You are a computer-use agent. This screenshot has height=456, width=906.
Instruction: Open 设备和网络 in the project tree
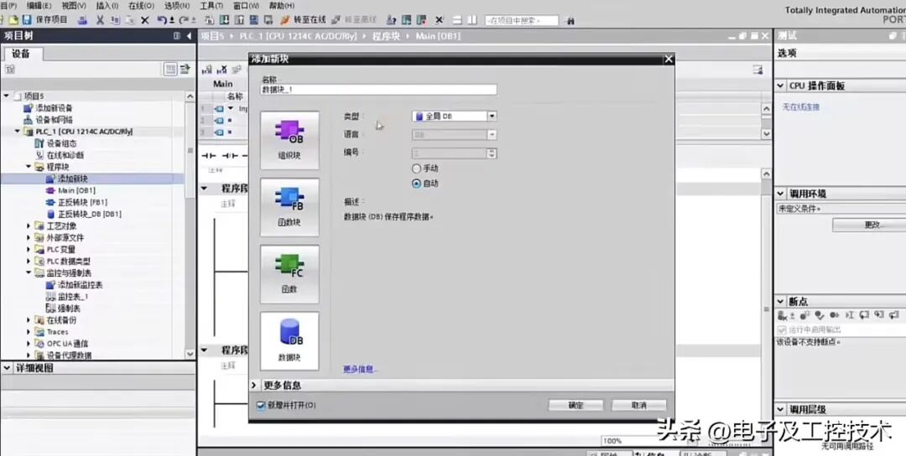pos(48,120)
